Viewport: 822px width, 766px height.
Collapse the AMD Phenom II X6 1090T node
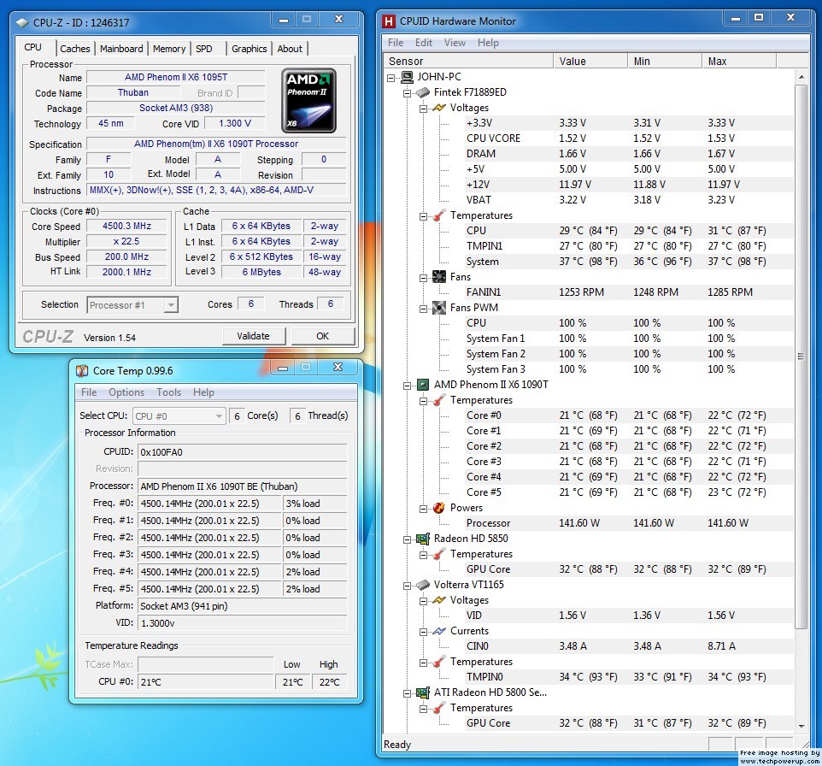(x=407, y=386)
